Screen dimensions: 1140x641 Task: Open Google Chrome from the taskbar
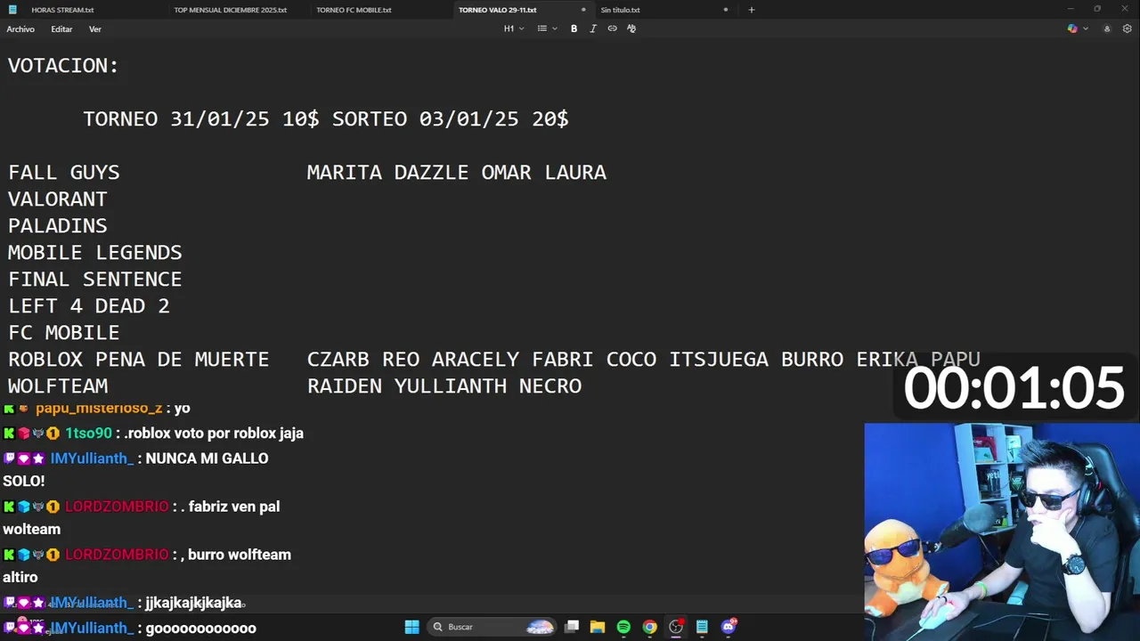point(649,627)
